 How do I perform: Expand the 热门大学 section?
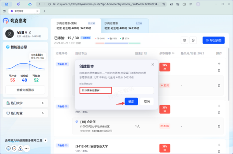coord(25,103)
